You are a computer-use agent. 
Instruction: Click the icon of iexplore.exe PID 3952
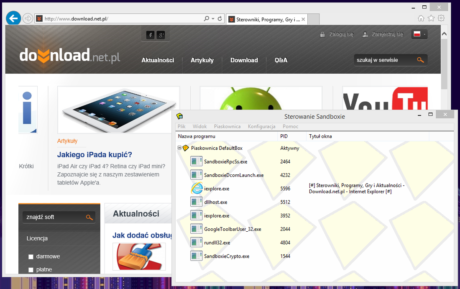(x=196, y=215)
